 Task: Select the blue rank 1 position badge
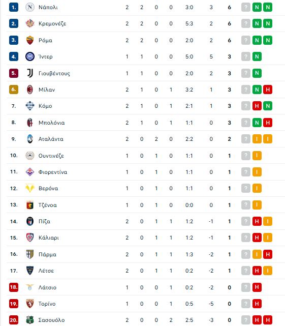click(14, 7)
